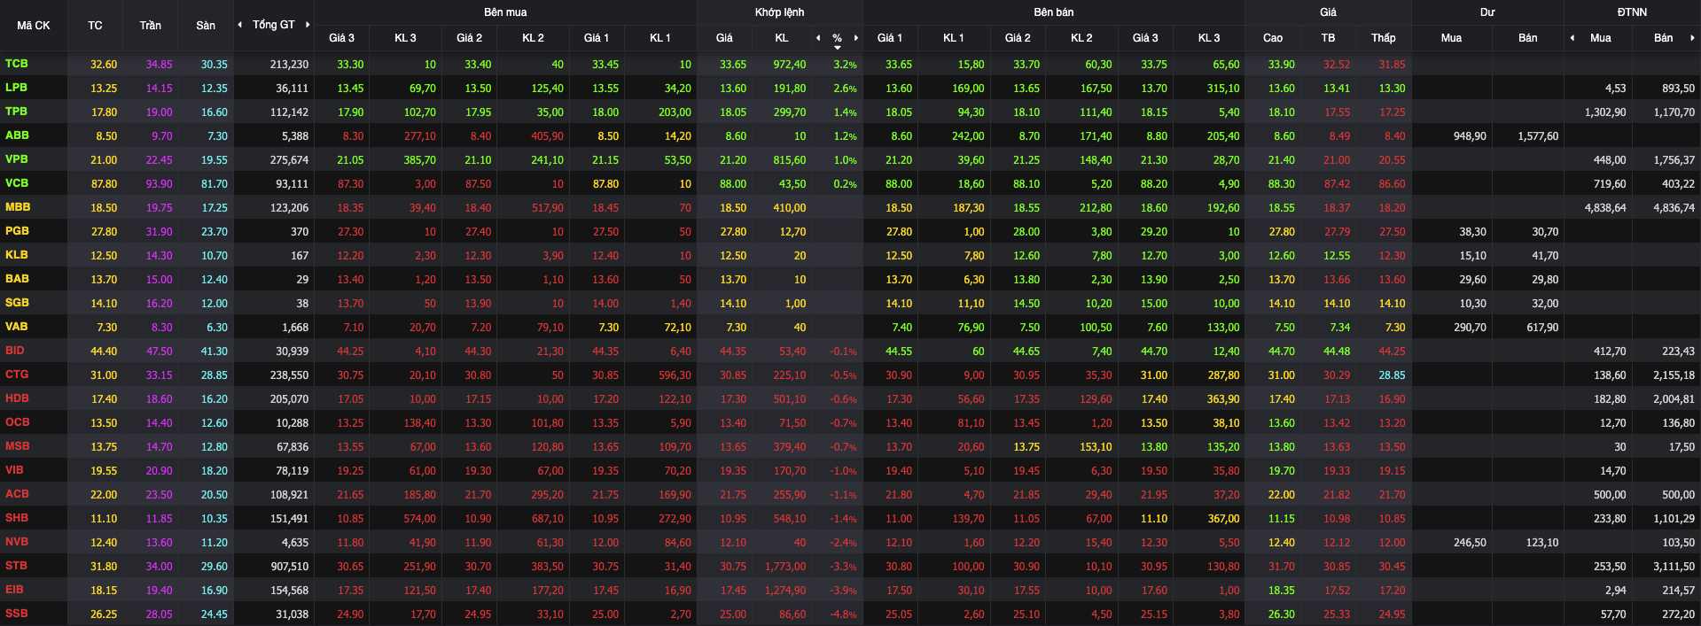Image resolution: width=1701 pixels, height=626 pixels.
Task: Click the Mua header under Dư
Action: [x=1451, y=38]
